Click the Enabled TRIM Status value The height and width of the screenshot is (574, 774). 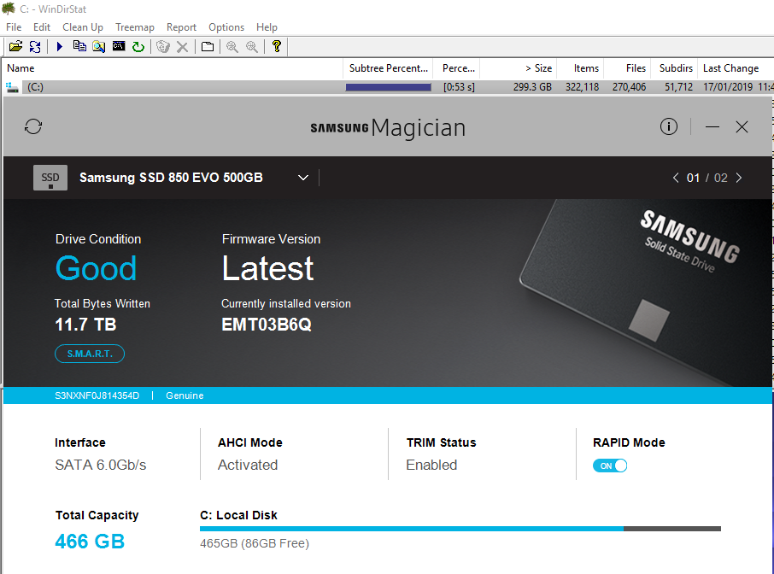[x=431, y=465]
